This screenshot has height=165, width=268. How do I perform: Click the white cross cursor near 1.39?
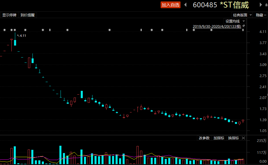click(x=232, y=121)
